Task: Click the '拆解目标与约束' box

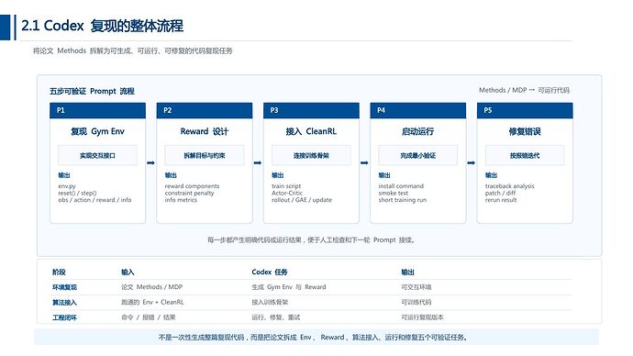Action: pyautogui.click(x=205, y=155)
